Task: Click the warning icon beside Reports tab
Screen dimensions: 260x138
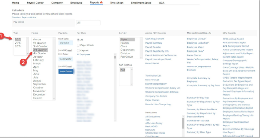Action: [x=101, y=2]
